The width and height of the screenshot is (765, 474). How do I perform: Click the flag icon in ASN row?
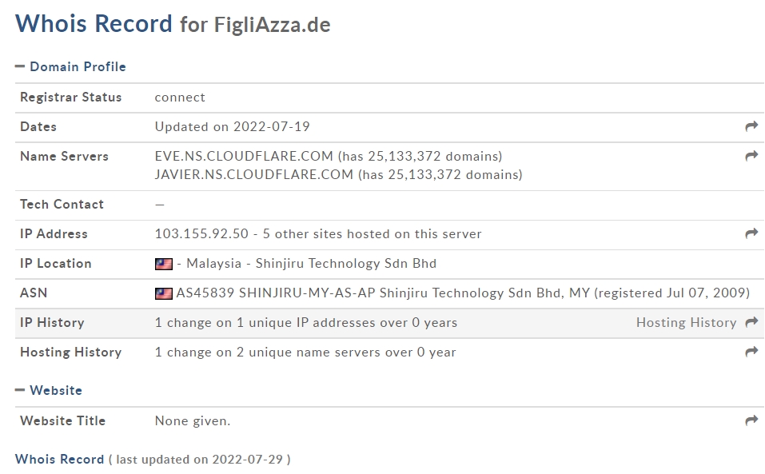tap(163, 293)
